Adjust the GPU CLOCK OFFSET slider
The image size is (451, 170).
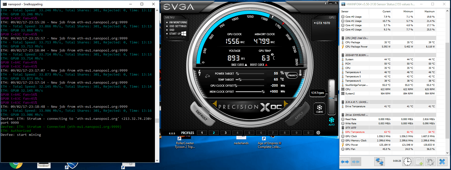coord(250,86)
